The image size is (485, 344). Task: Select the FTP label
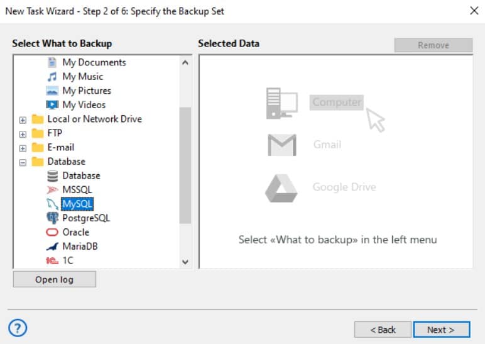click(55, 133)
